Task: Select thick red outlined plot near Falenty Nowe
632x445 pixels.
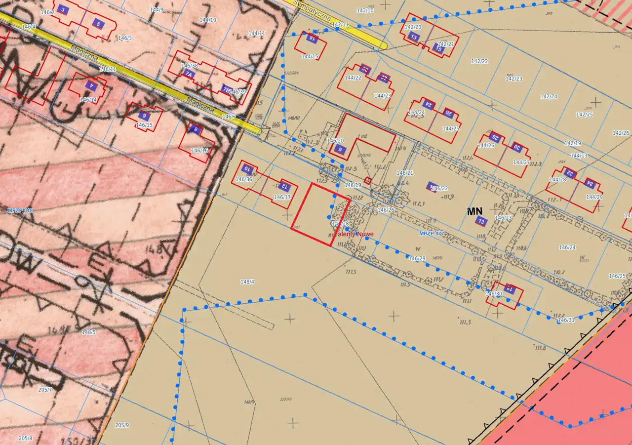Action: tap(321, 214)
